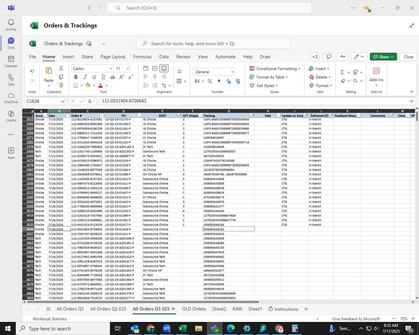Apply percent style

click(x=210, y=81)
